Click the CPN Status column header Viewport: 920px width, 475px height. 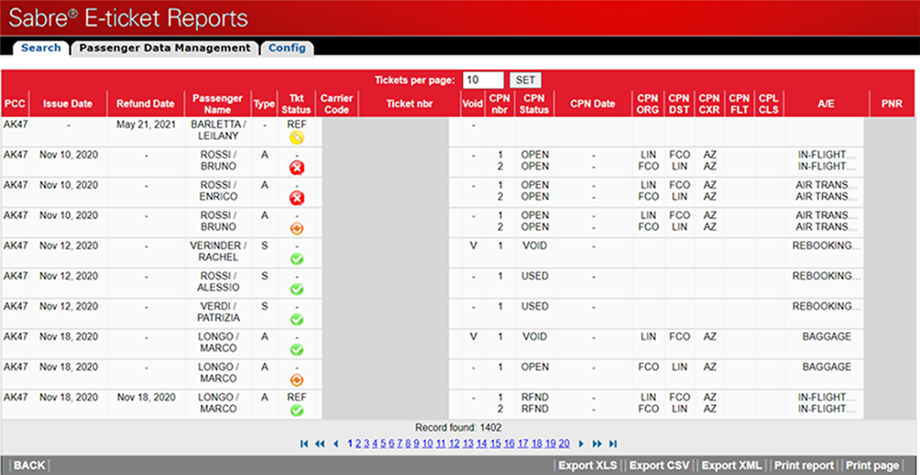(534, 104)
